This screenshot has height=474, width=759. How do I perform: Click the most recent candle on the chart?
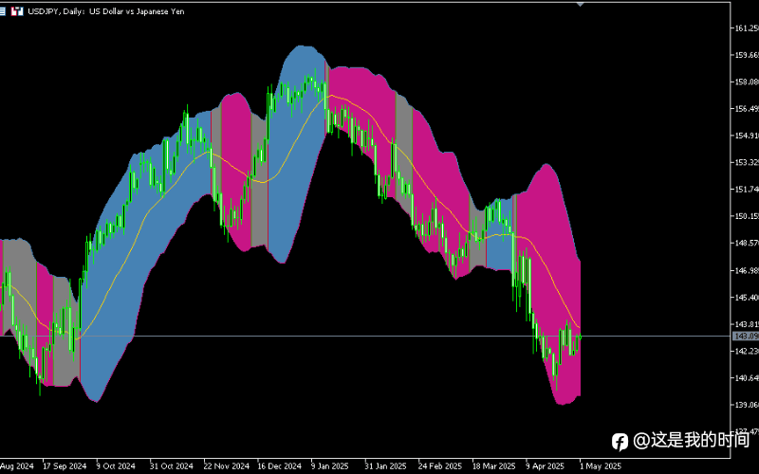pos(579,337)
